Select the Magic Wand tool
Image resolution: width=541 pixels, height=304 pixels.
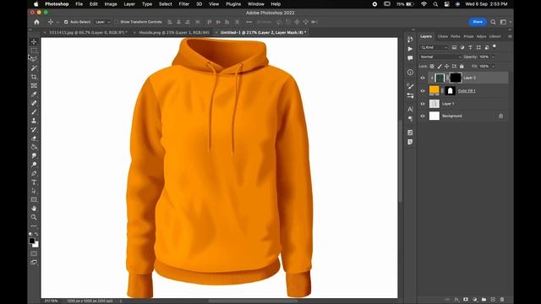click(34, 68)
